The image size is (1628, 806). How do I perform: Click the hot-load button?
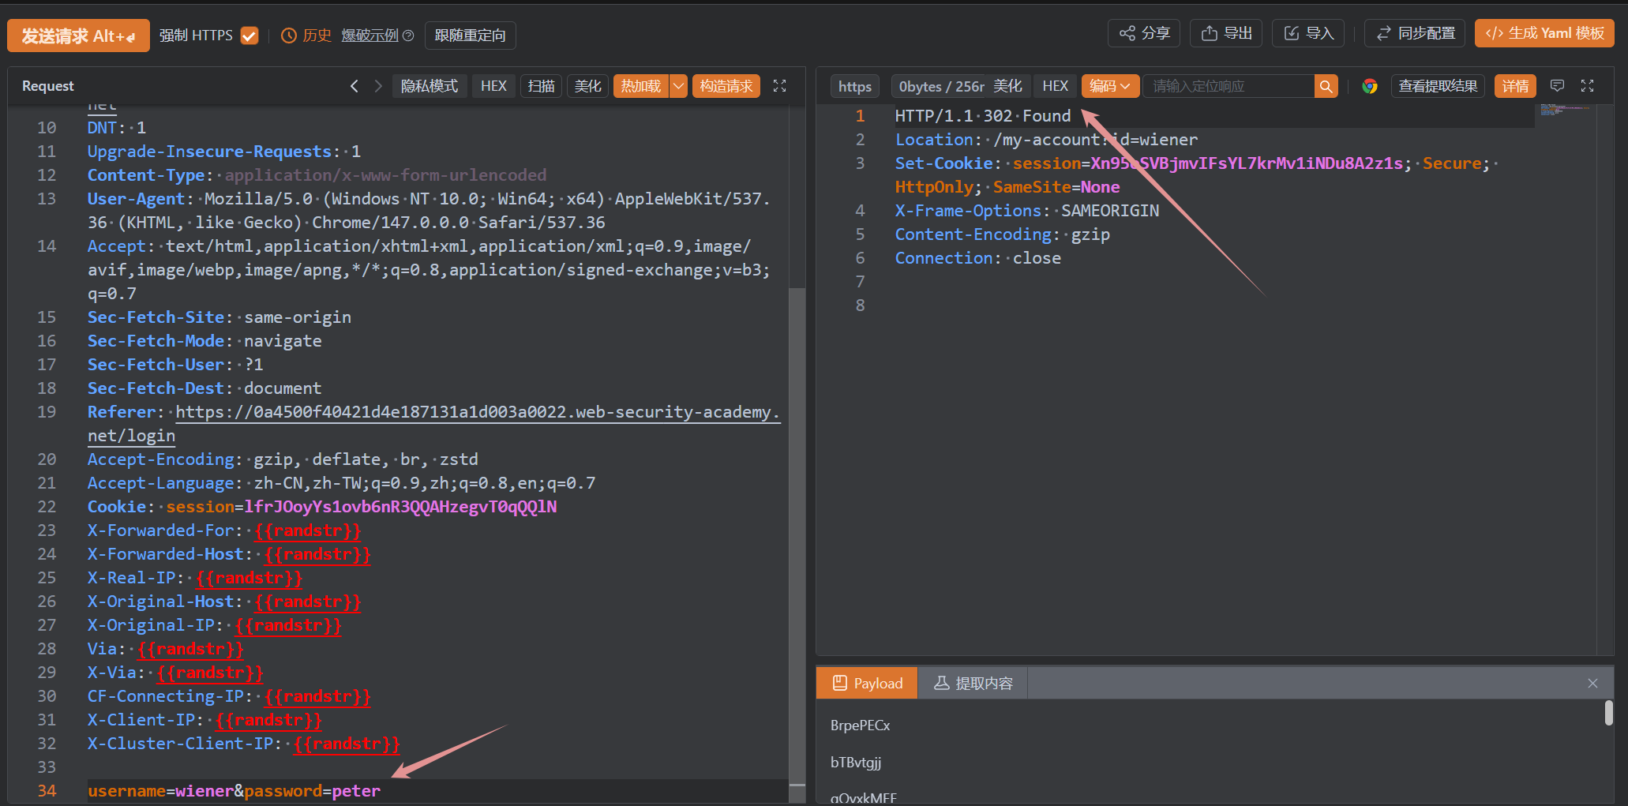(641, 86)
